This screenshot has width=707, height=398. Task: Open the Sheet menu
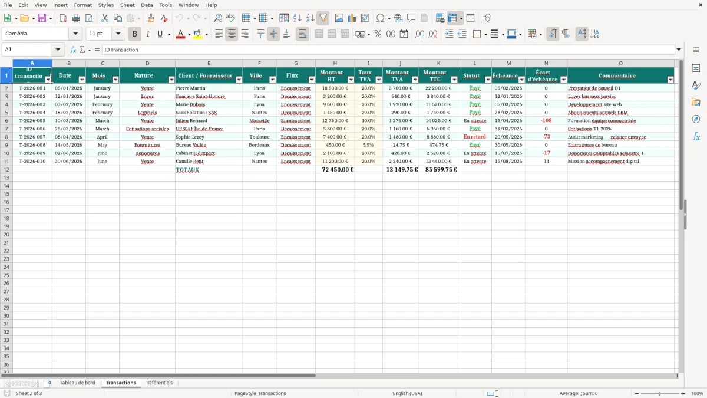click(x=127, y=5)
